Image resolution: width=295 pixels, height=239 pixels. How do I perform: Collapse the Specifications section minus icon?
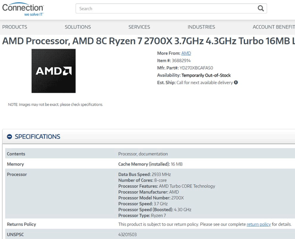(x=9, y=137)
